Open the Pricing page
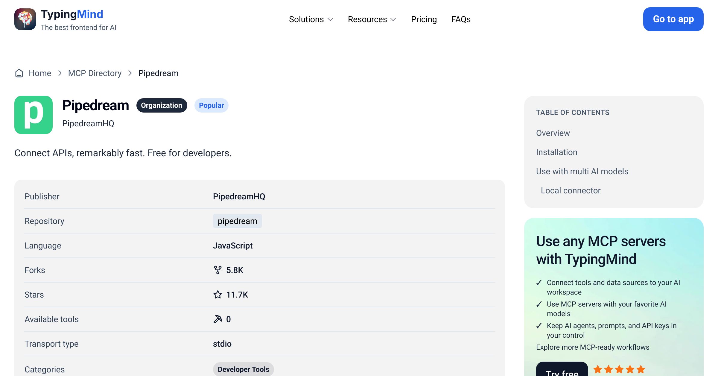This screenshot has width=718, height=376. [x=424, y=19]
